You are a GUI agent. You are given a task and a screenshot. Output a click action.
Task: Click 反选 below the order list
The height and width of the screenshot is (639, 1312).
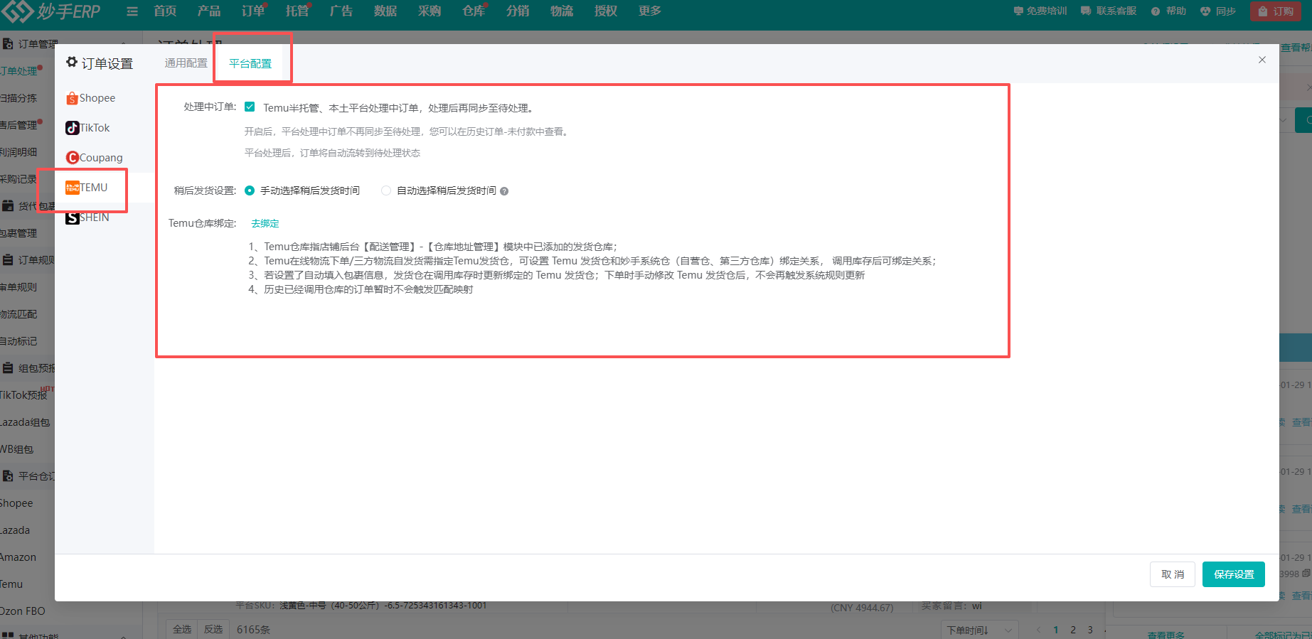pyautogui.click(x=213, y=629)
